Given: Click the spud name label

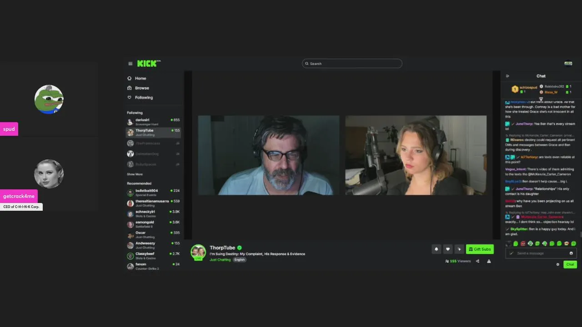Looking at the screenshot, I should [9, 129].
